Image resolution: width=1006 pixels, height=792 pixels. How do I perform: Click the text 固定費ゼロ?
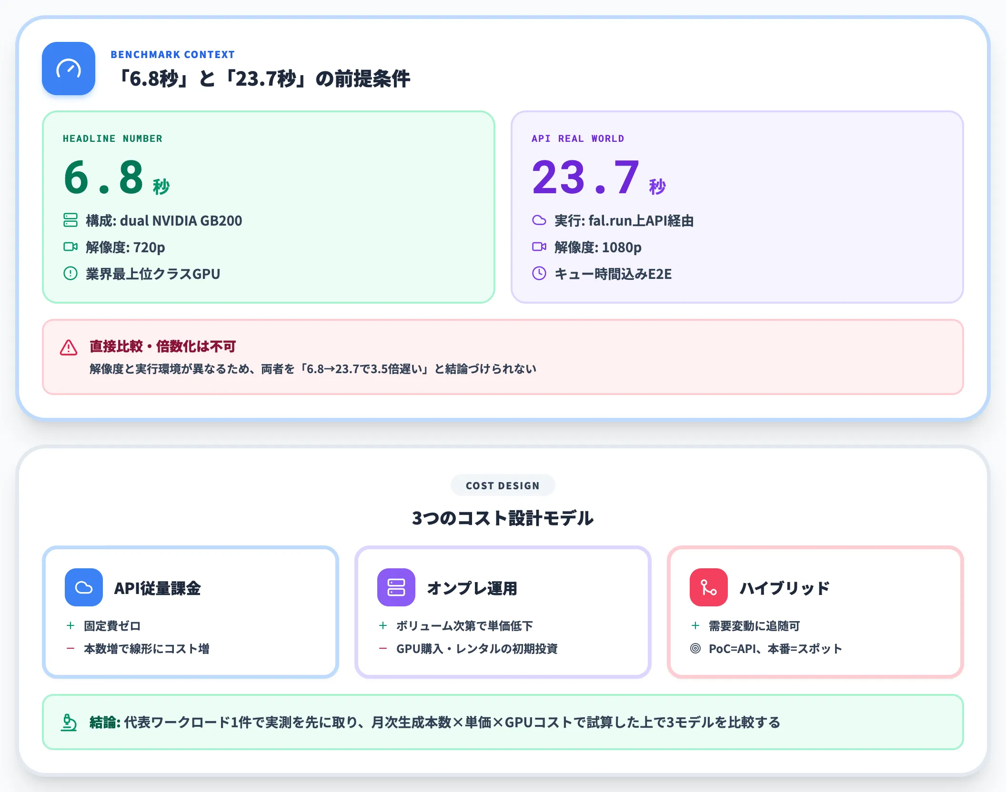(112, 626)
